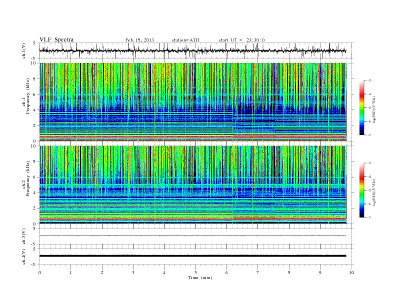Click time axis tick label 9
This screenshot has width=396, height=306.
click(x=320, y=272)
